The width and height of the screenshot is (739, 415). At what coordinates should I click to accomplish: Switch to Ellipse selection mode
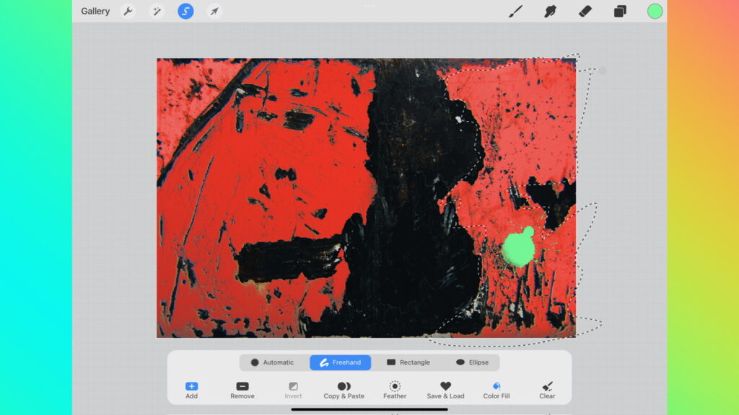click(472, 362)
